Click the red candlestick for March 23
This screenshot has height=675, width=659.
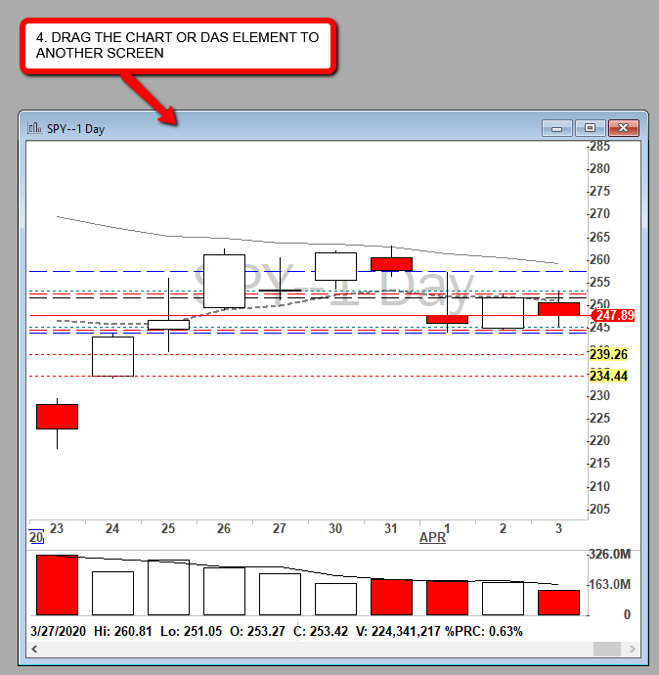[x=57, y=416]
